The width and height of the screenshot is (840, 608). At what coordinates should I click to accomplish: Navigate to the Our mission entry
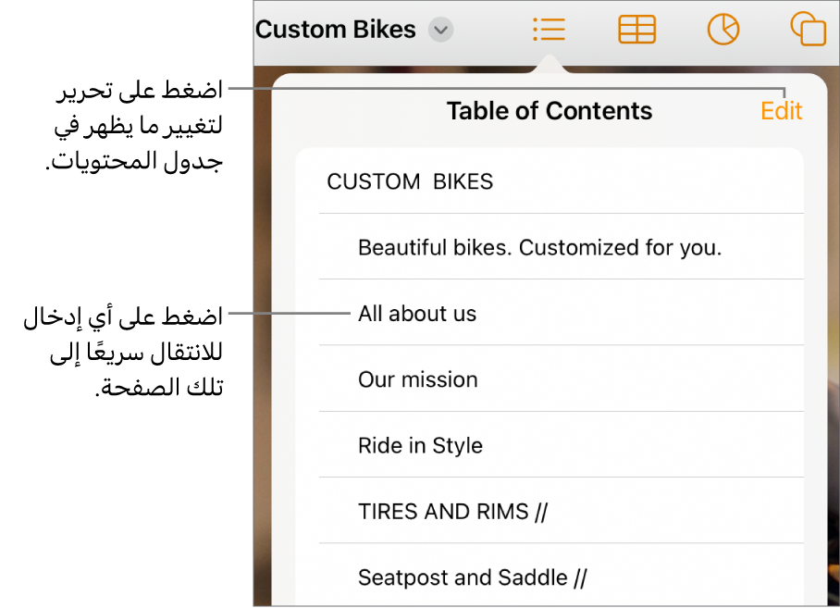[418, 379]
